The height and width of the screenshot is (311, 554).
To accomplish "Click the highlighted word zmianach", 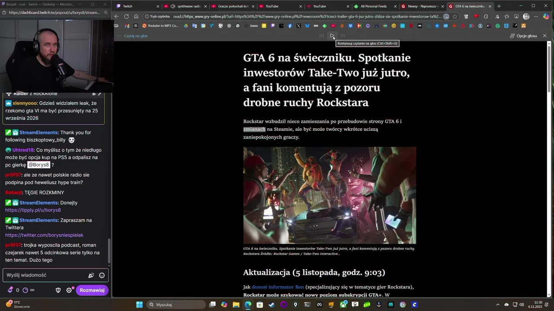I will coord(254,129).
